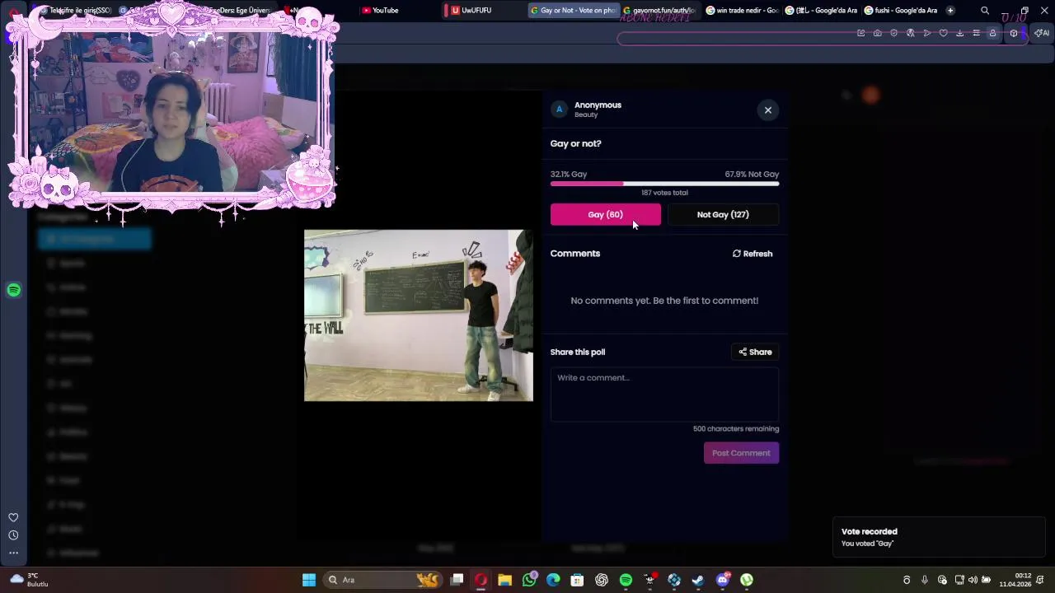Viewport: 1055px width, 593px height.
Task: Open Microsoft Edge from taskbar
Action: 553,580
